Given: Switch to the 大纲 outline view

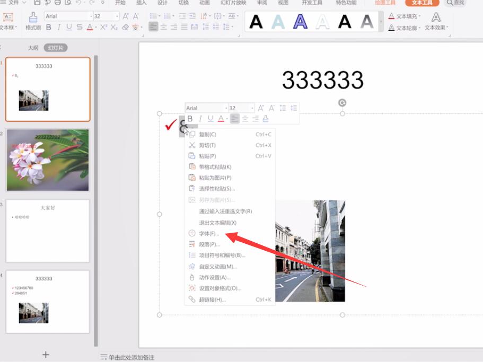Looking at the screenshot, I should tap(33, 48).
